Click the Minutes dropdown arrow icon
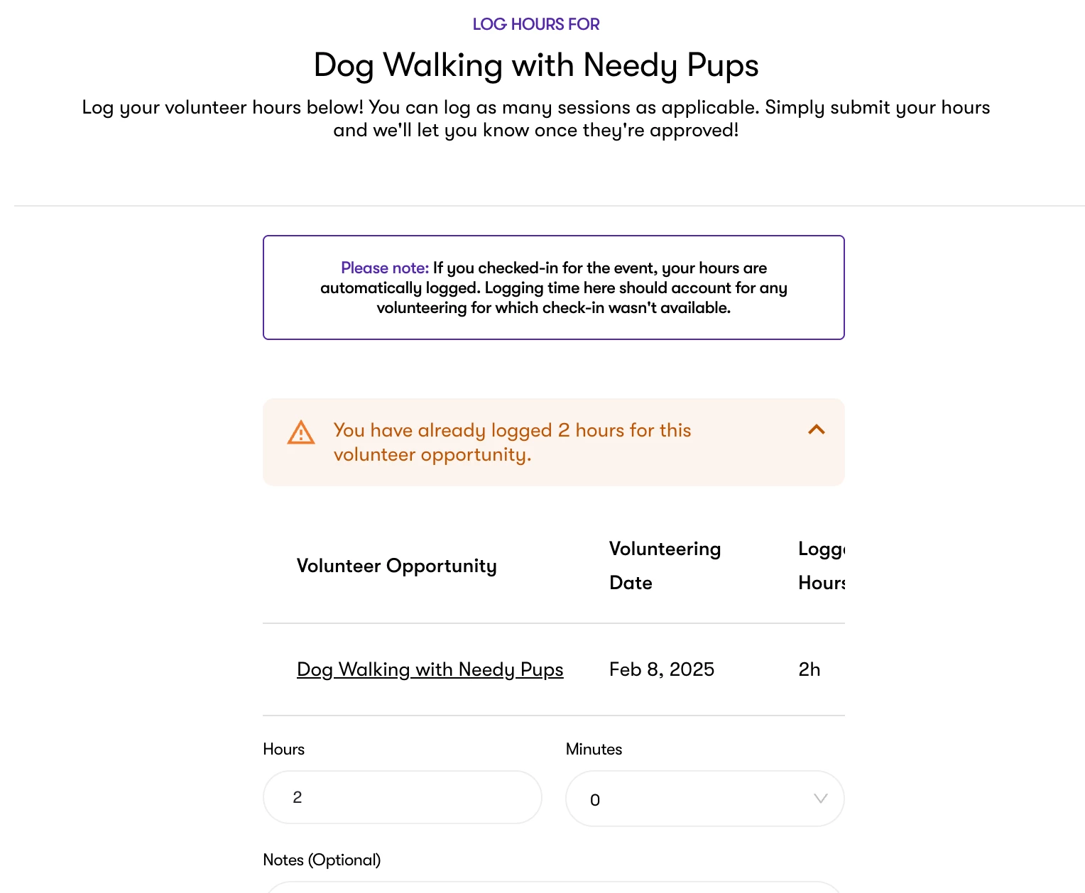The image size is (1085, 893). [x=820, y=799]
